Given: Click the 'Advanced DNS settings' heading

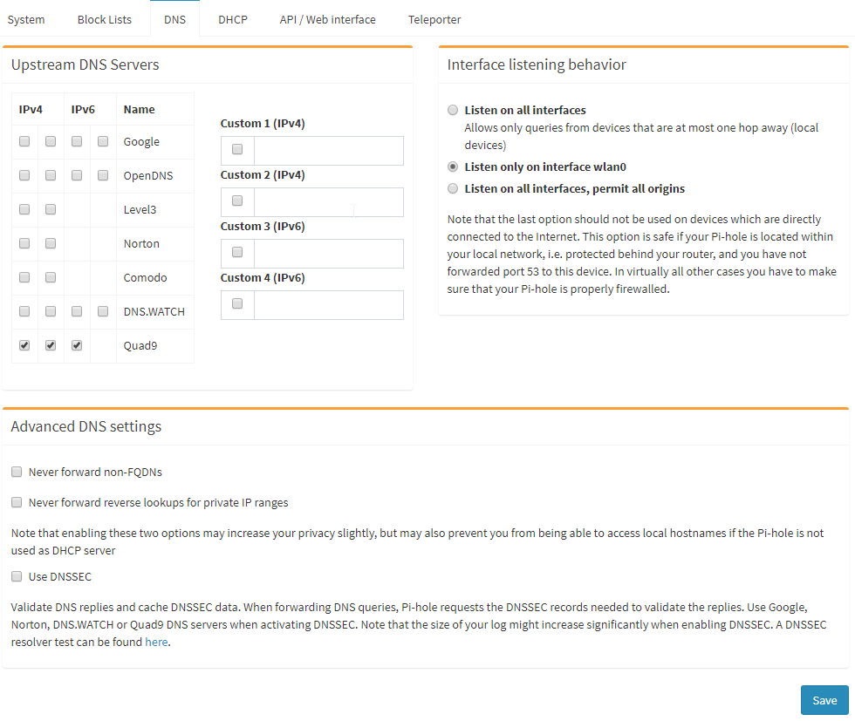Looking at the screenshot, I should pos(86,426).
